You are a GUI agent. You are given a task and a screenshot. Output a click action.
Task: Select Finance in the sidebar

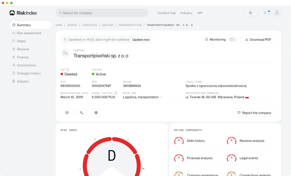click(20, 57)
